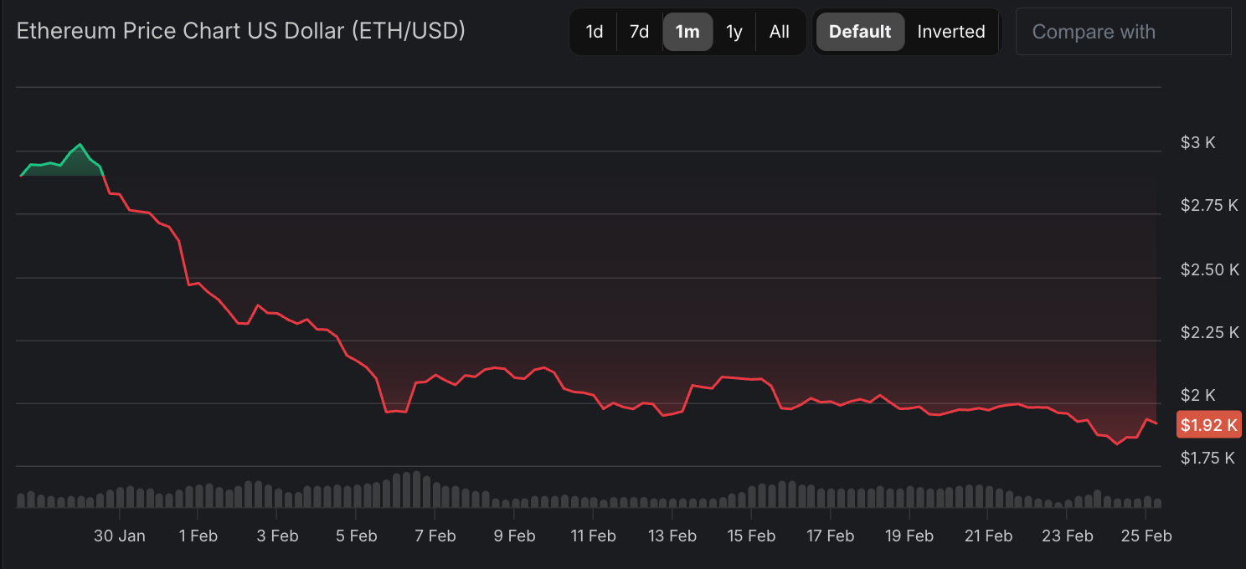Click the Ethereum Price Chart title
The image size is (1246, 569).
tap(241, 31)
